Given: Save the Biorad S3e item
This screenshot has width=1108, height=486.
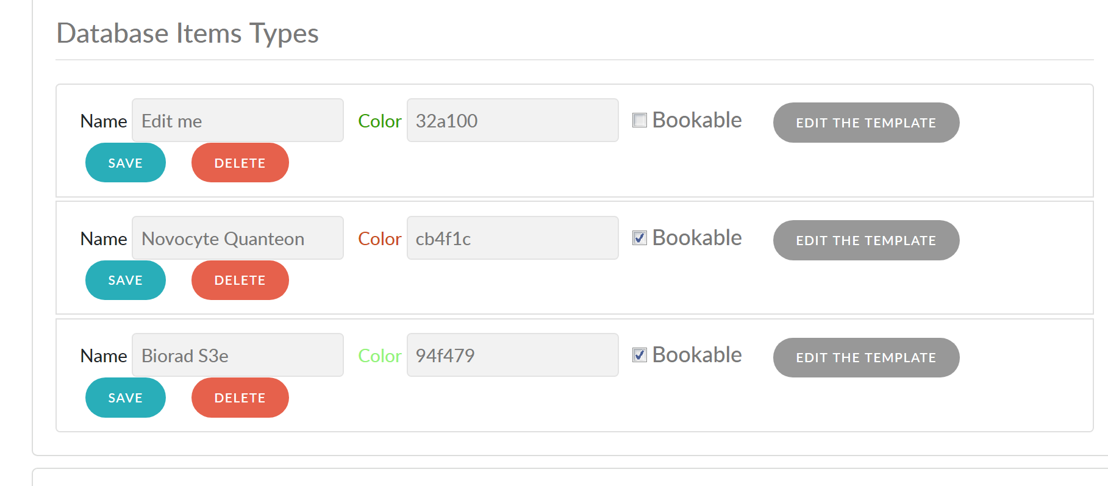Looking at the screenshot, I should coord(125,398).
